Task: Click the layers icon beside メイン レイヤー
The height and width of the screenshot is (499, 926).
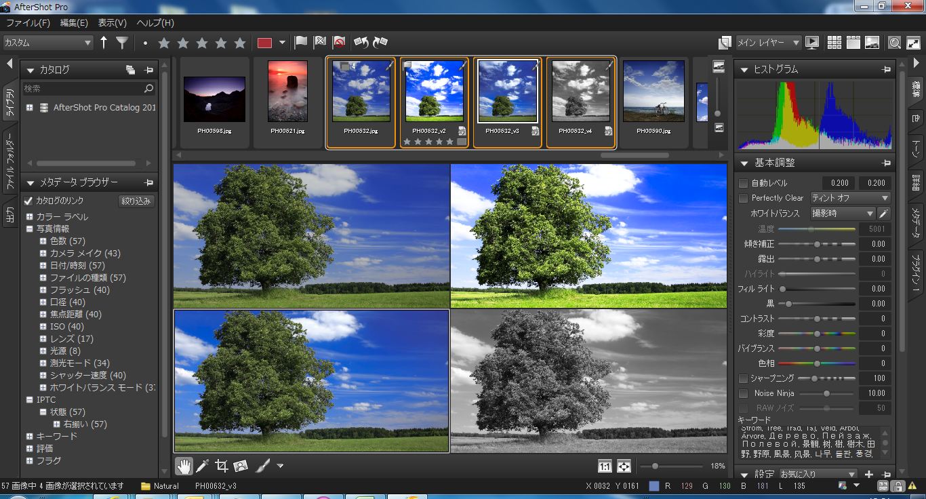Action: 725,43
